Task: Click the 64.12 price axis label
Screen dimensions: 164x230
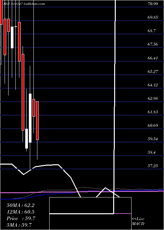Action: [153, 85]
